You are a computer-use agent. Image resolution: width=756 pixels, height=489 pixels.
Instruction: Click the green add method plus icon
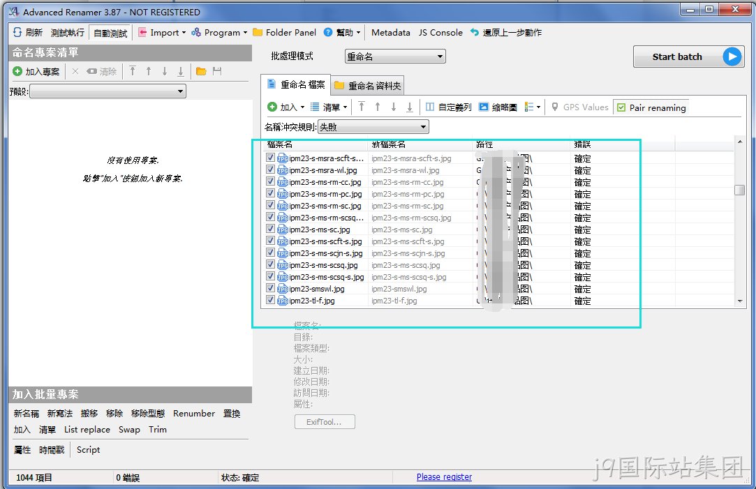point(17,71)
